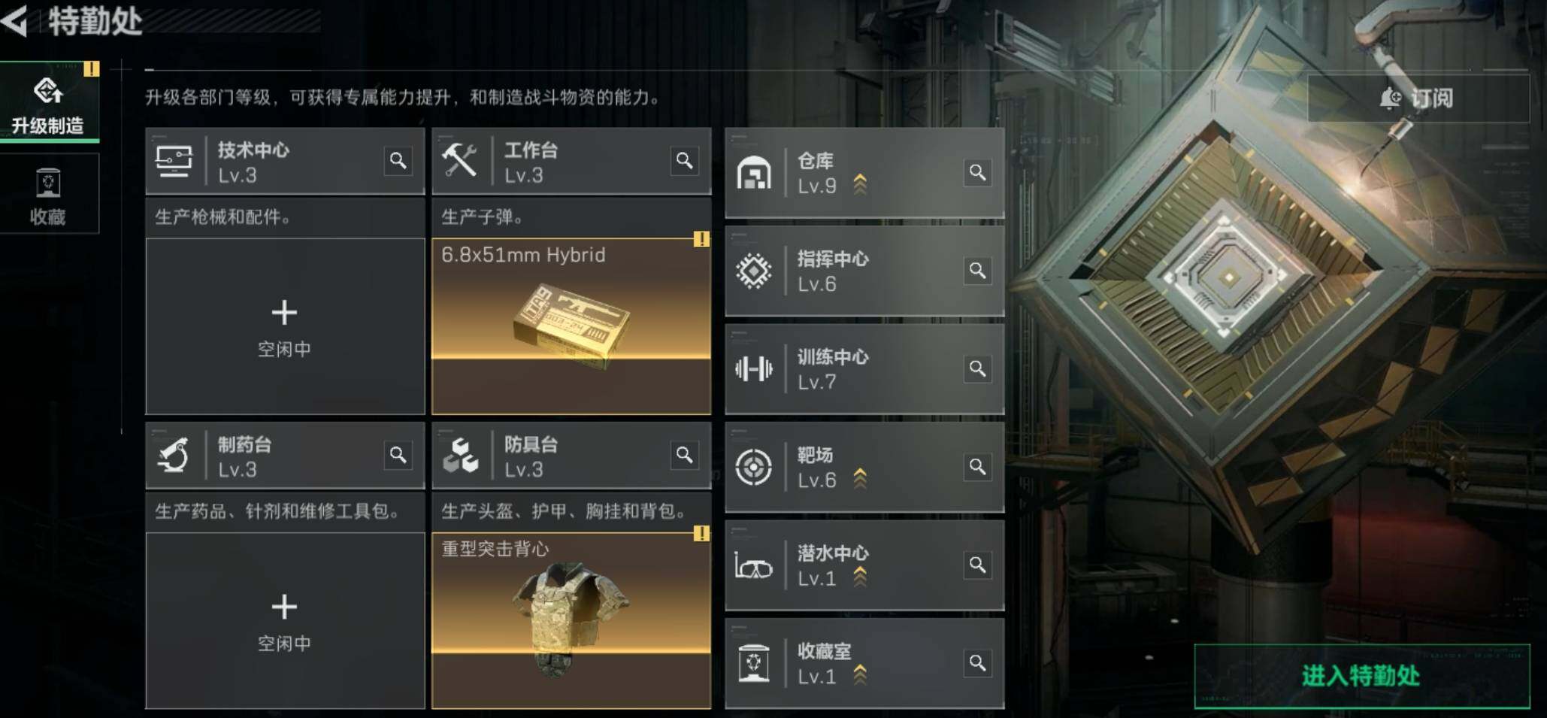Inspect 防具台 with its magnifier icon
Viewport: 1547px width, 718px height.
point(684,455)
